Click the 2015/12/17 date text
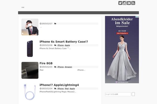The image size is (157, 104). click(47, 24)
